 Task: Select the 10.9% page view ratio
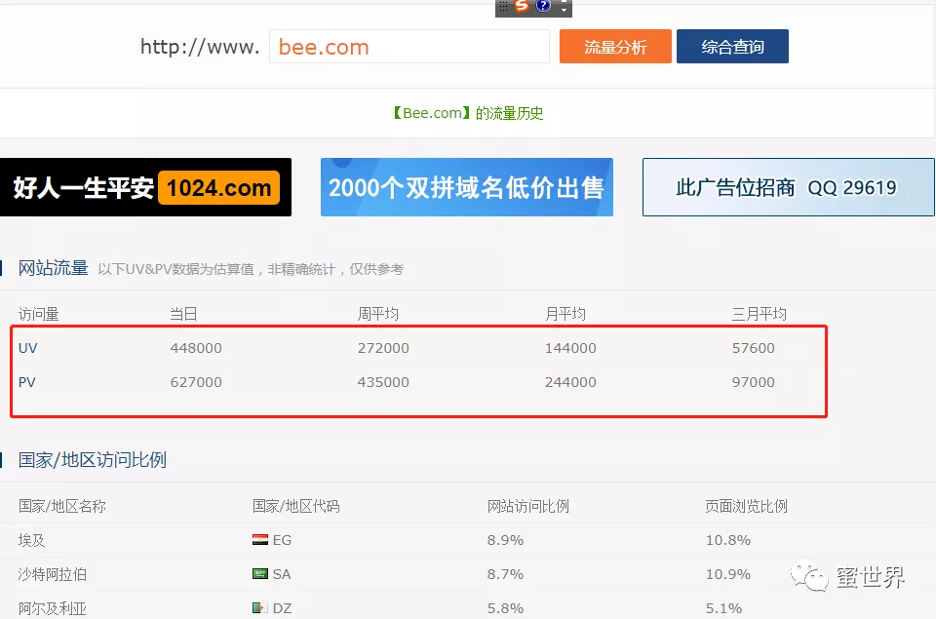click(727, 574)
